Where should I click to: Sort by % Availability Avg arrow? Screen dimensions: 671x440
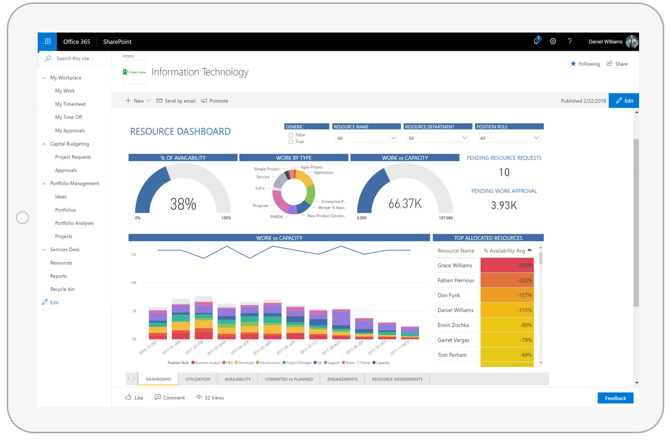tap(530, 250)
